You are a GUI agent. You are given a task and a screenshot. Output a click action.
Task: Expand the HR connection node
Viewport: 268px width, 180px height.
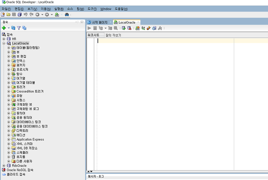click(4, 39)
